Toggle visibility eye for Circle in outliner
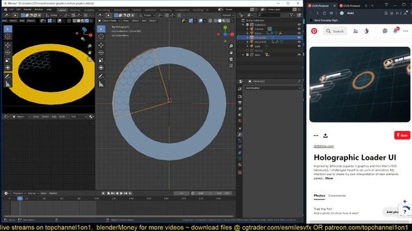The width and height of the screenshot is (412, 231). pyautogui.click(x=299, y=33)
